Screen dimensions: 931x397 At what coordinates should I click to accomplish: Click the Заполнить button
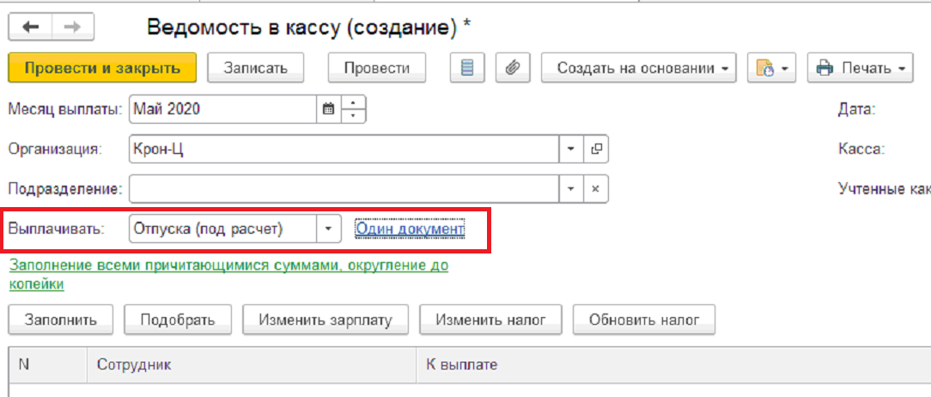pyautogui.click(x=61, y=320)
